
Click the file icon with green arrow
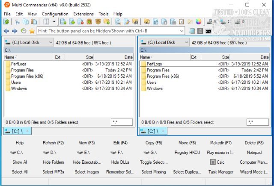pos(72,22)
